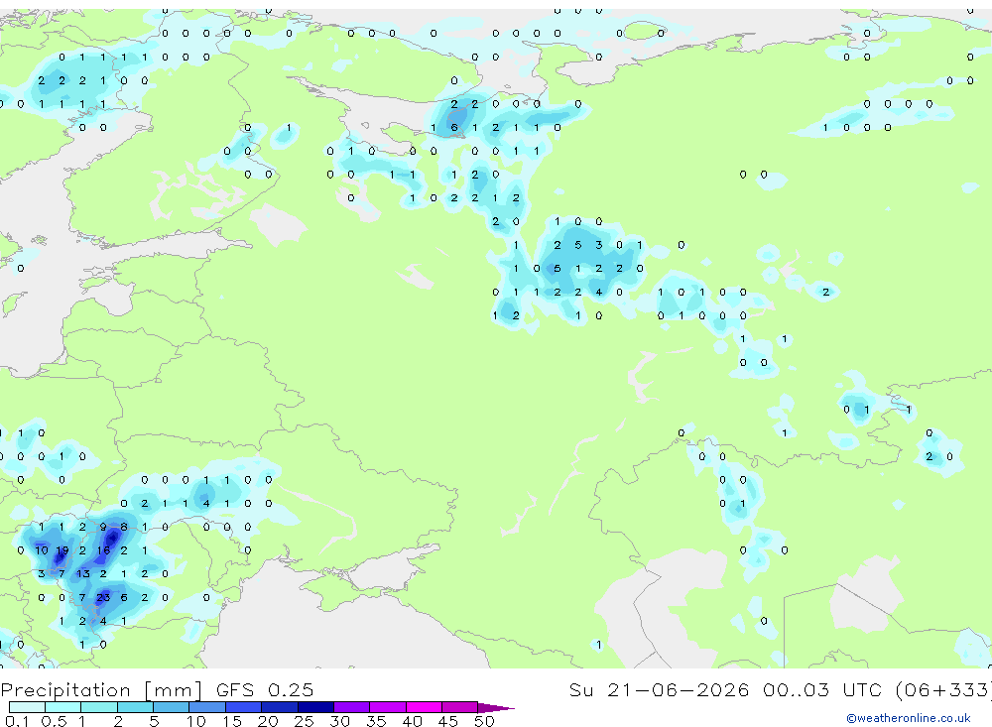Select the 2–5 mm legend color swatch

[135, 707]
